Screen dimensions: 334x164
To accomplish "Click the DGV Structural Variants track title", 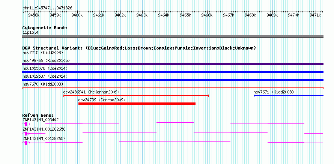I will tap(139, 48).
